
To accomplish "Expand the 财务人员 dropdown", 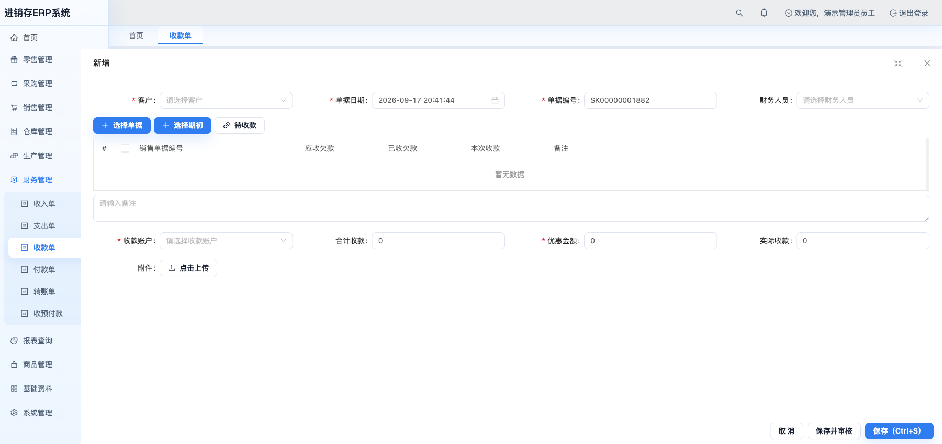I will click(862, 100).
